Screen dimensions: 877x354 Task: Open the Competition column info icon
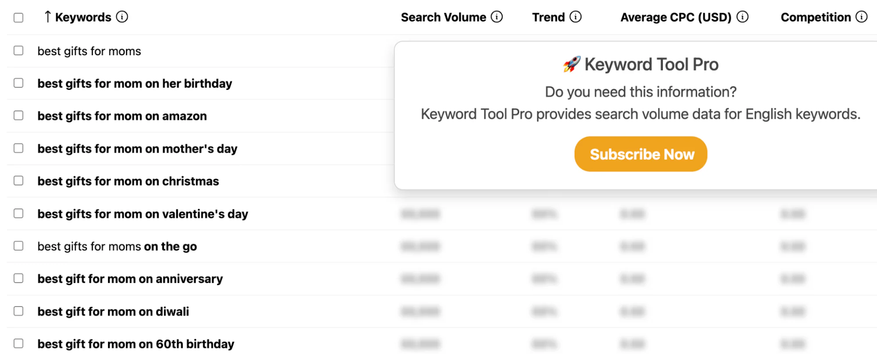click(x=861, y=17)
